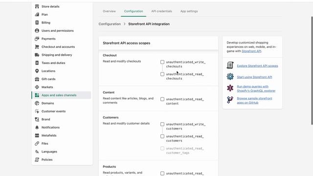Enable unauthenticated_write_checkouts checkbox
This screenshot has width=313, height=176.
[x=162, y=62]
